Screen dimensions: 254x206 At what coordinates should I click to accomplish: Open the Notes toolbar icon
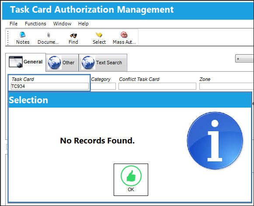tap(23, 35)
